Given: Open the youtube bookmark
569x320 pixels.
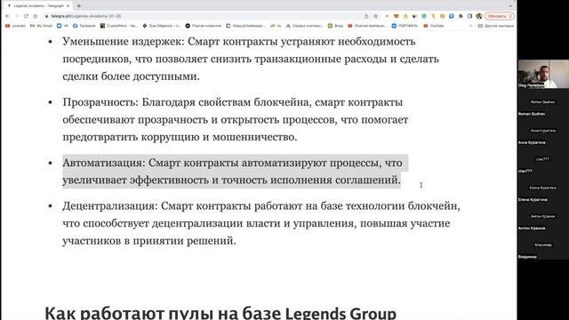Looking at the screenshot, I should point(15,26).
